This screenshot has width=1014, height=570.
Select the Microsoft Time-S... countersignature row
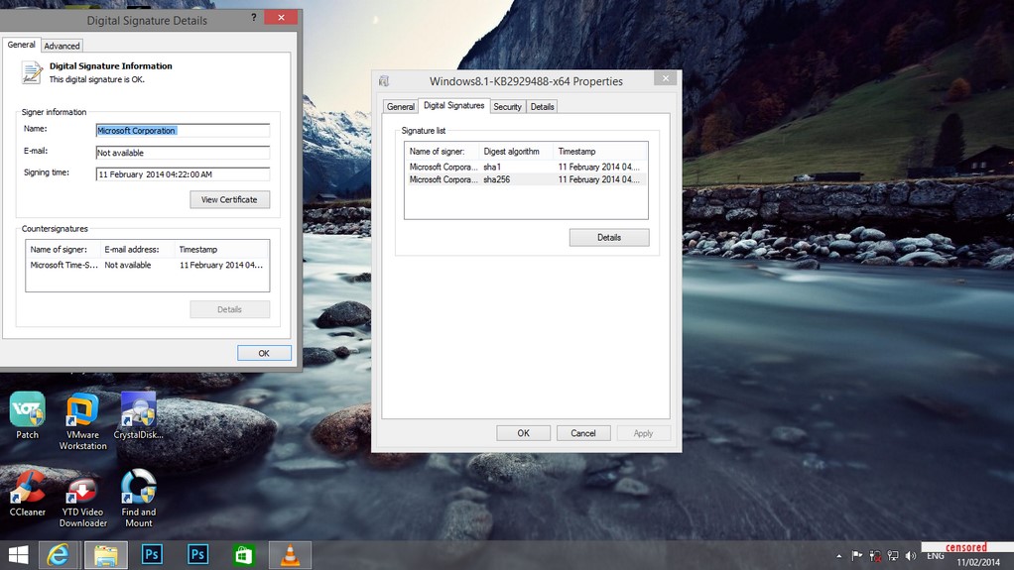pyautogui.click(x=147, y=265)
